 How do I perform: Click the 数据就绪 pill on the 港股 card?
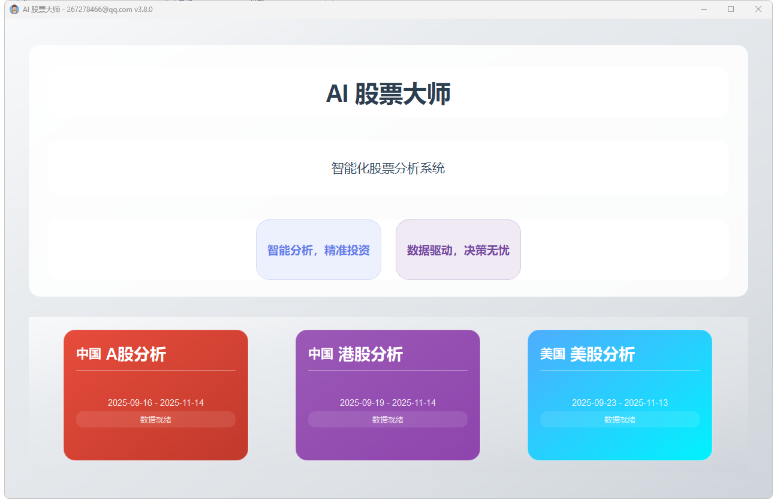(387, 419)
